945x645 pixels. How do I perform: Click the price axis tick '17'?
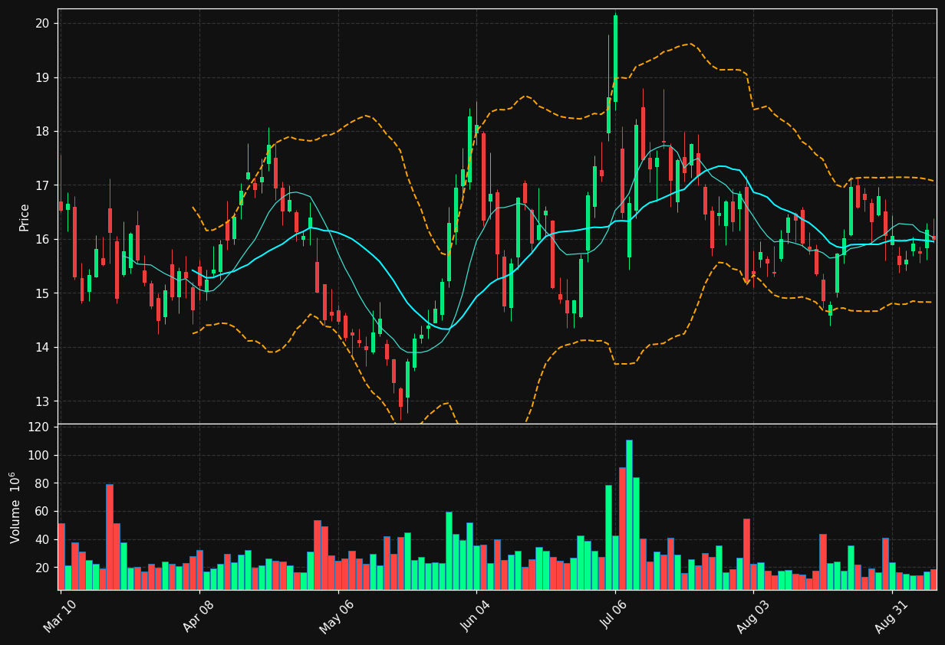[42, 185]
